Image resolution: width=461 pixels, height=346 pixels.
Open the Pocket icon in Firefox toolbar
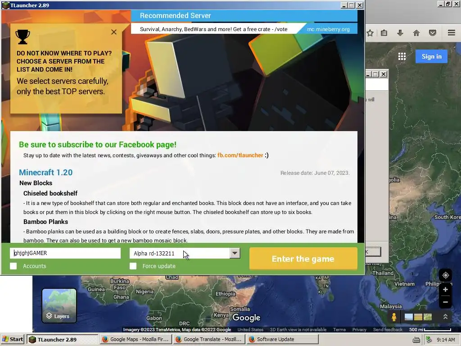(433, 32)
